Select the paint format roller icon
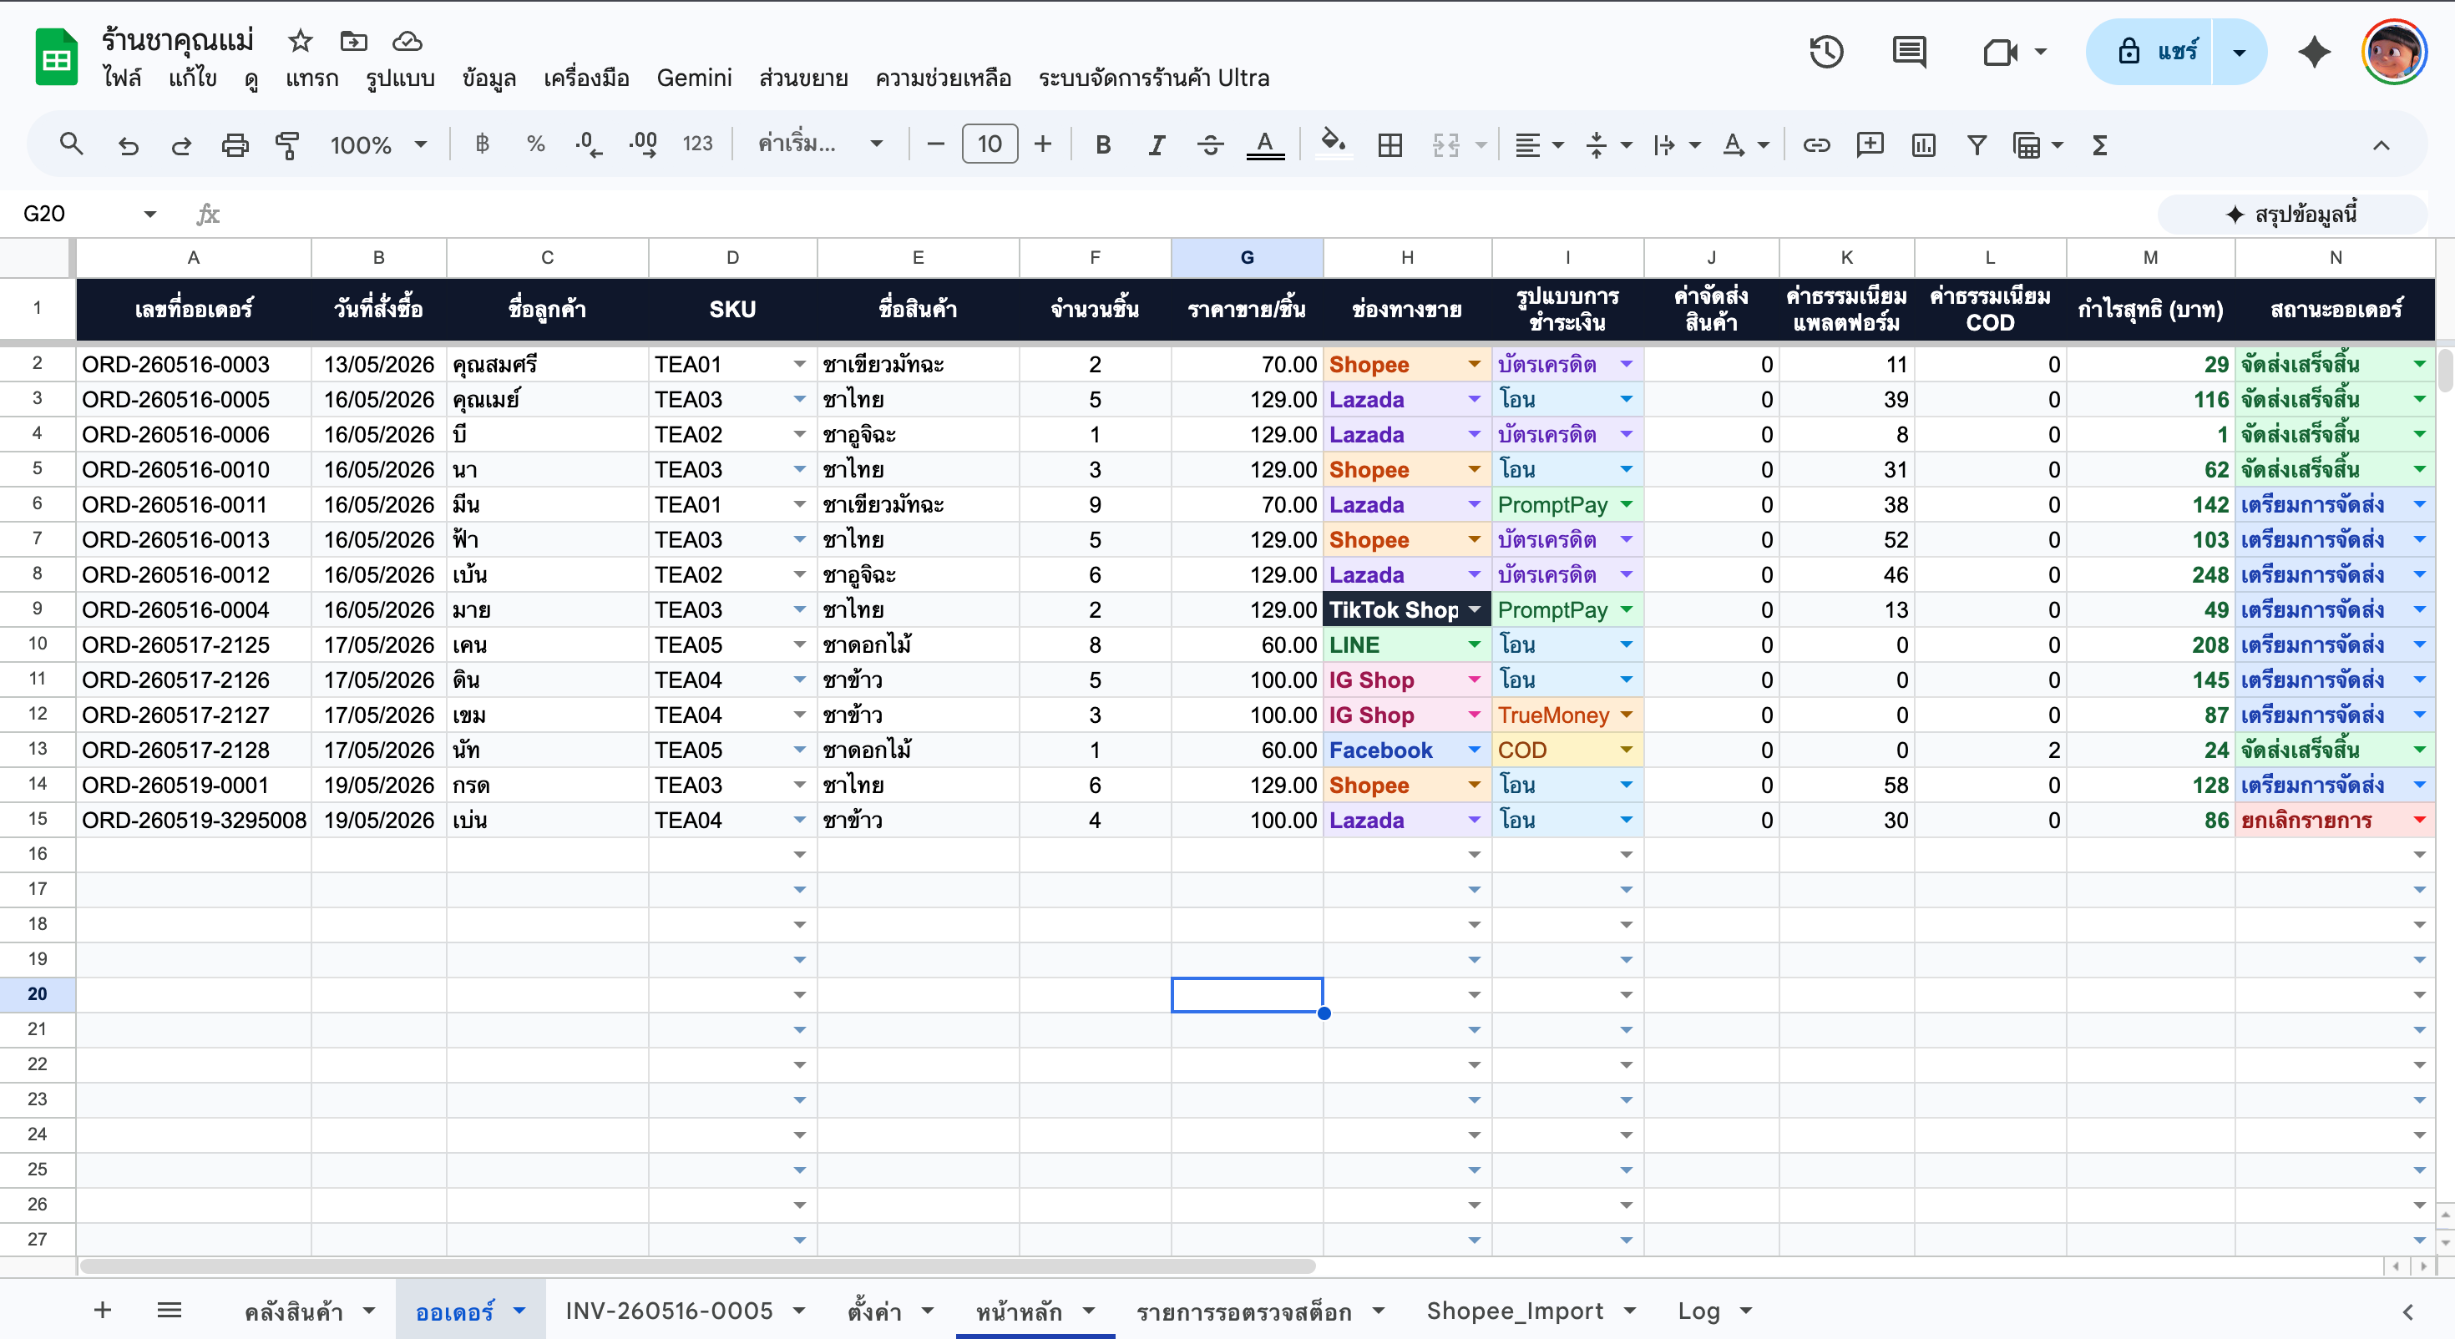The height and width of the screenshot is (1339, 2455). [x=287, y=145]
